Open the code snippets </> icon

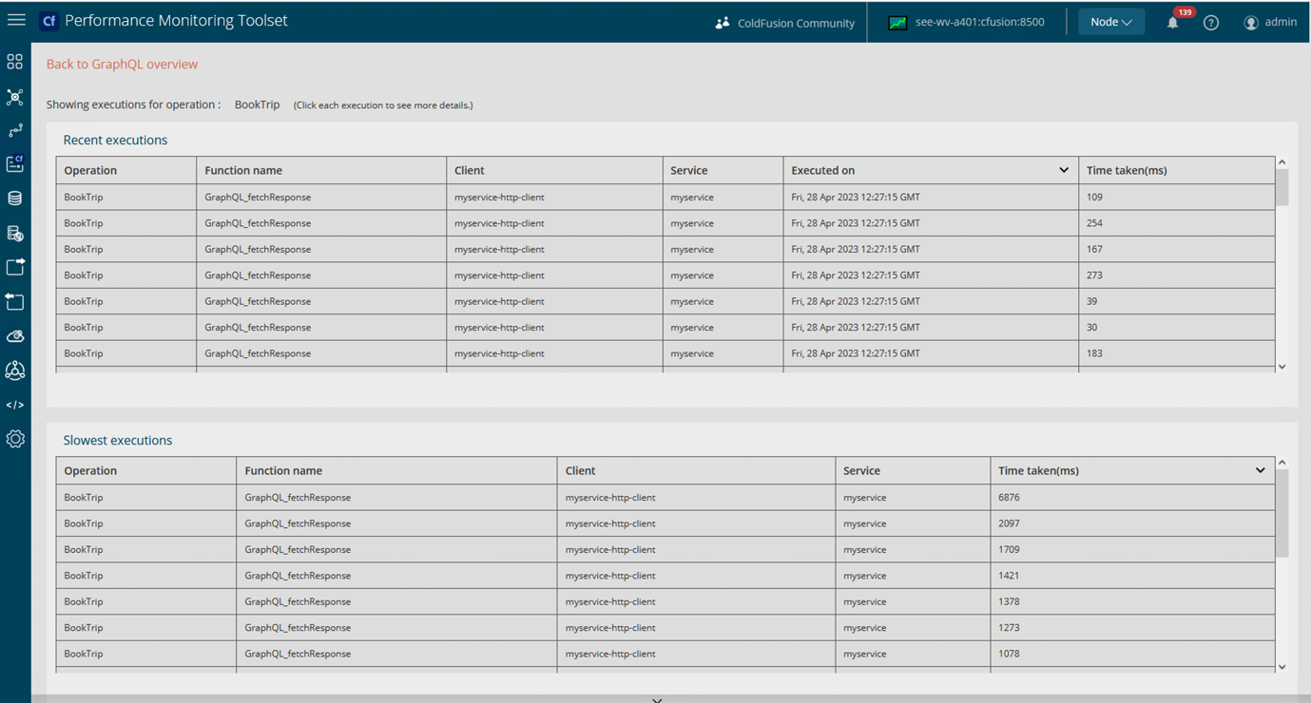tap(15, 404)
